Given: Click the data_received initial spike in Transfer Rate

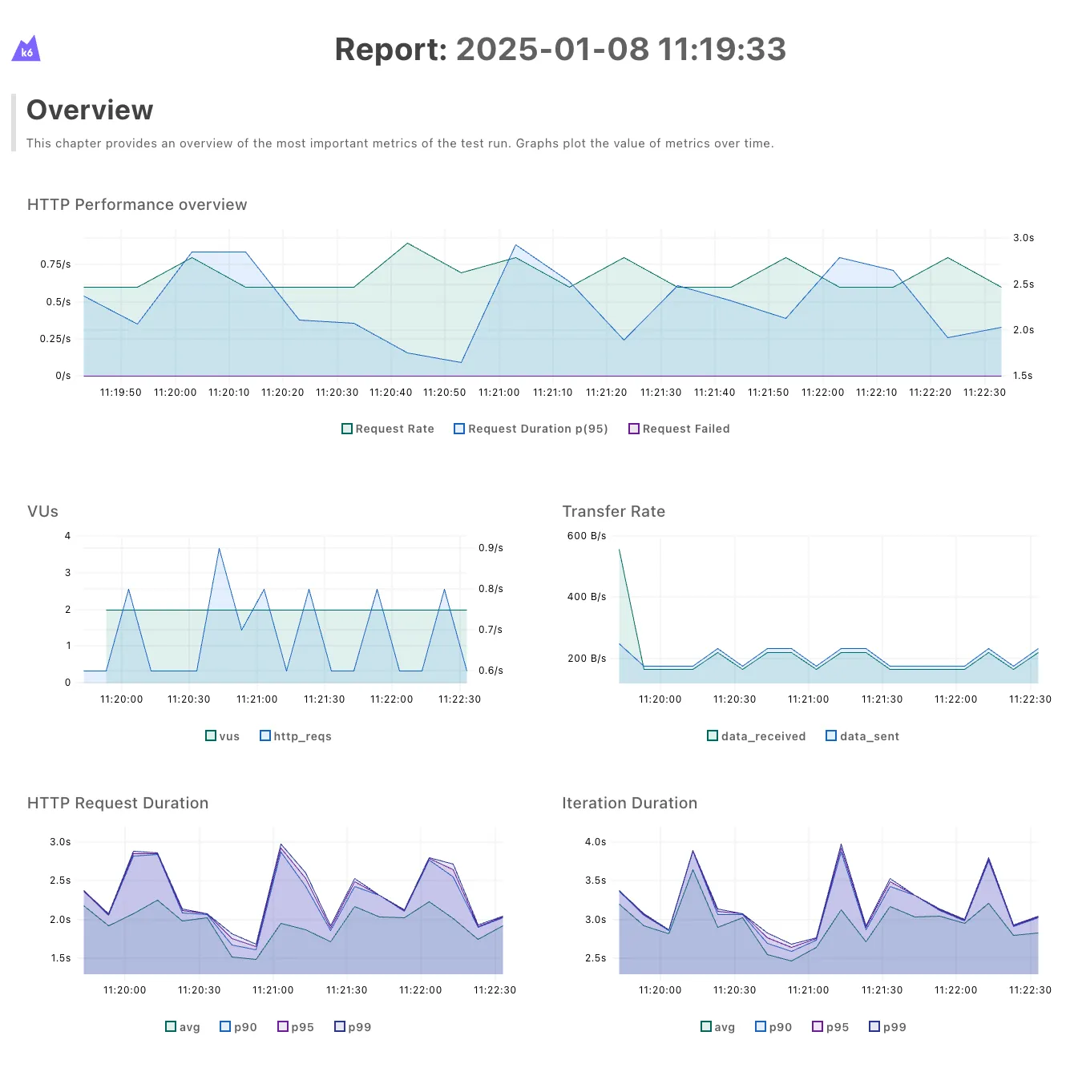Looking at the screenshot, I should pos(620,550).
